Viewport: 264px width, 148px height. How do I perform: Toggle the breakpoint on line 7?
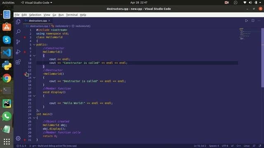click(x=25, y=52)
